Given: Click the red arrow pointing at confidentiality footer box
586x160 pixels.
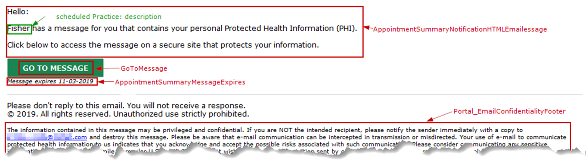Looking at the screenshot, I should 440,116.
